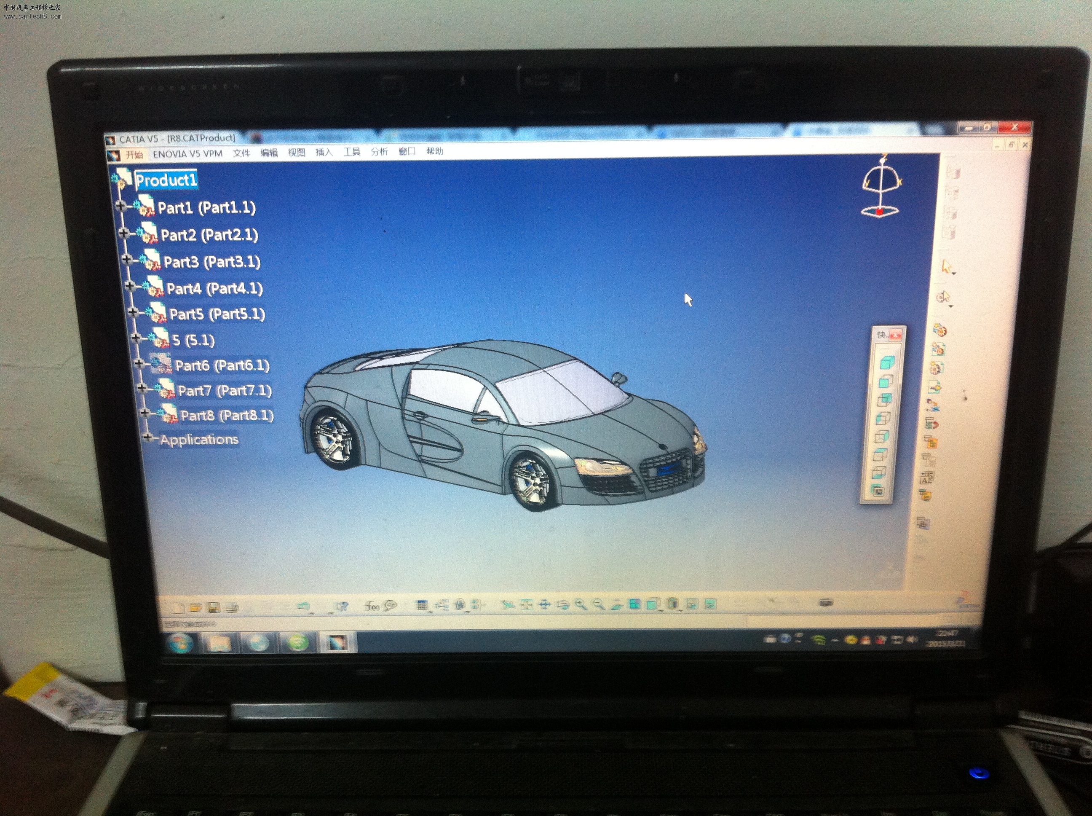Viewport: 1092px width, 816px height.
Task: Select Right view in floating Quick View toolbar
Action: [882, 437]
